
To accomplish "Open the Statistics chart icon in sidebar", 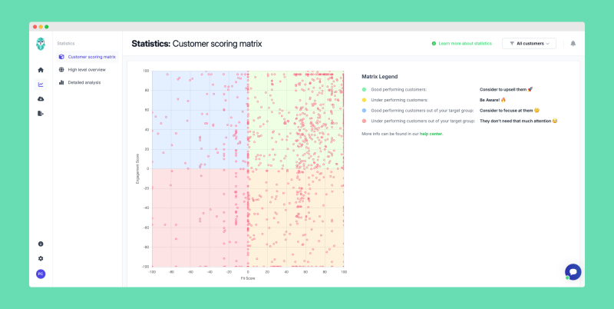I will point(41,84).
